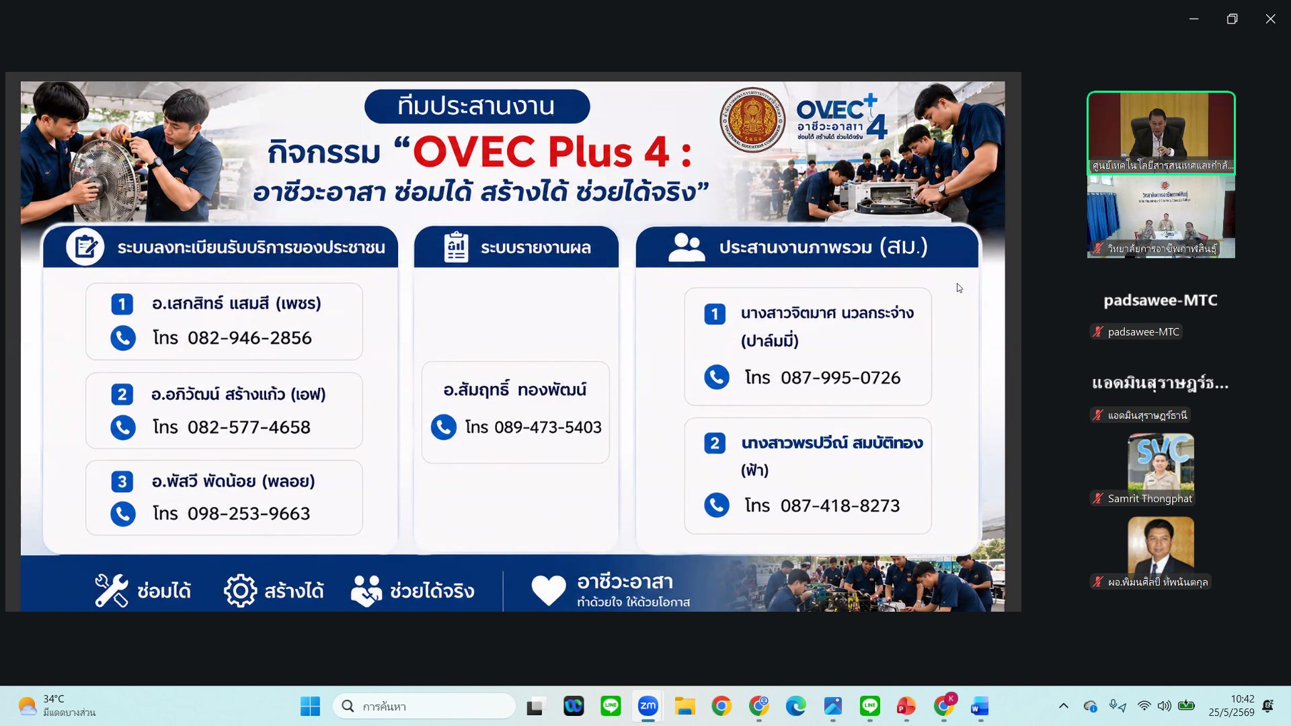Click the muted mic icon for ผอ.พิมนศิลป์
The width and height of the screenshot is (1291, 726).
pos(1098,581)
